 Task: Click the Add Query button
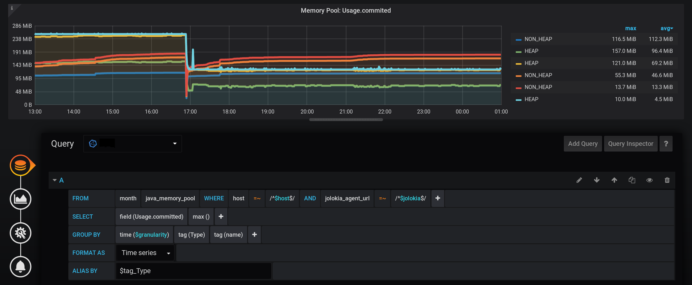pos(583,143)
